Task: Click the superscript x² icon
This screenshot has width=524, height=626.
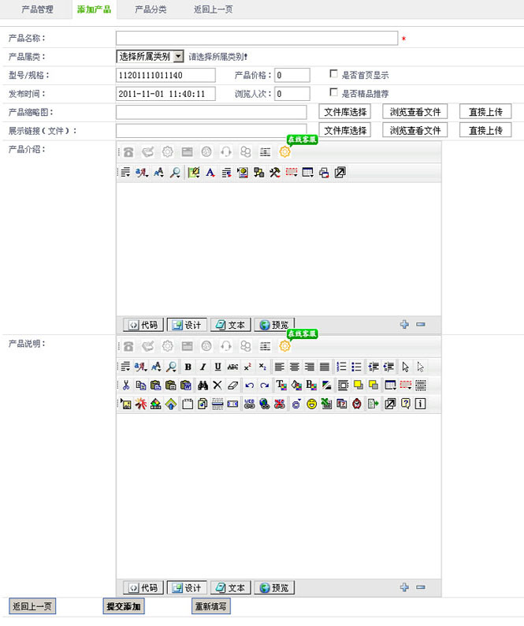Action: [x=247, y=367]
